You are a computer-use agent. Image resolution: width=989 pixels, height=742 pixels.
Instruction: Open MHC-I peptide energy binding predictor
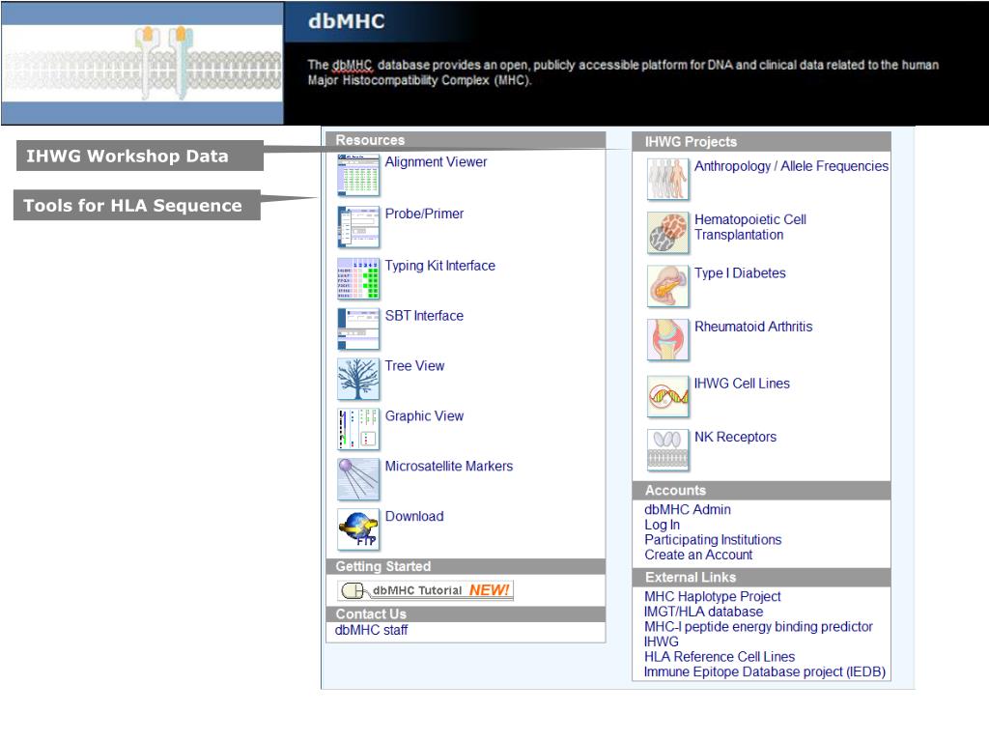click(x=758, y=626)
